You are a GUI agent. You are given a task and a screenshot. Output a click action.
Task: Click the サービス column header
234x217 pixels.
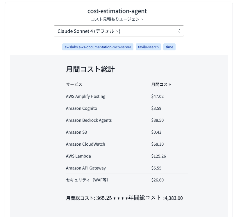point(74,84)
